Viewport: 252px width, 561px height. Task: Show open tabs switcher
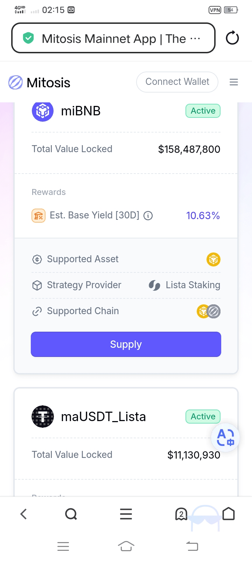tap(181, 514)
